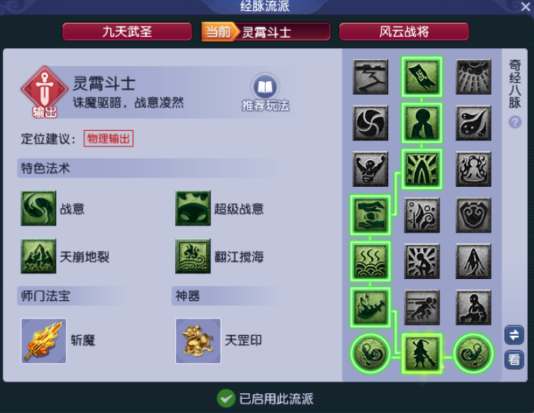Select the current 灵霄斗士 tab
This screenshot has width=534, height=413.
pyautogui.click(x=266, y=32)
